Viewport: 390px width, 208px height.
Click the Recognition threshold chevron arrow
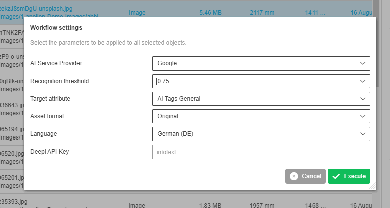pyautogui.click(x=363, y=81)
